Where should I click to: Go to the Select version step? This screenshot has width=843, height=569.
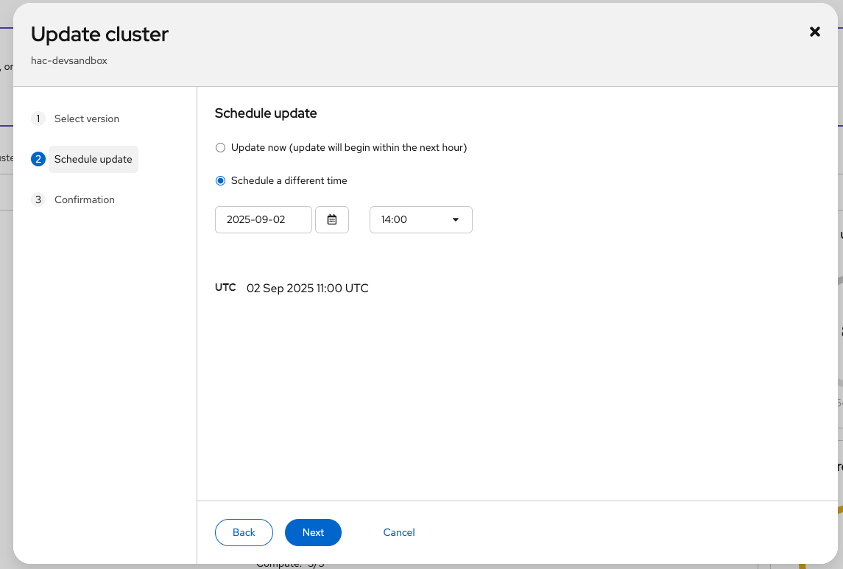86,119
